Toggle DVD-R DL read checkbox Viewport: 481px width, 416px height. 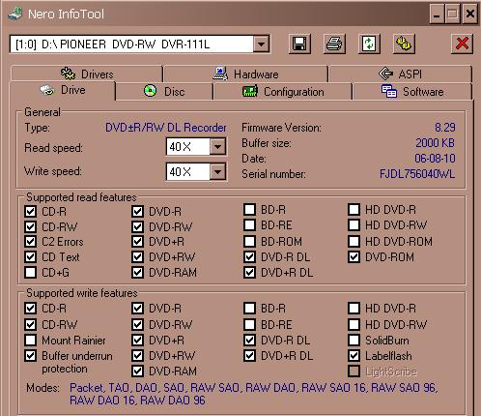pyautogui.click(x=249, y=257)
